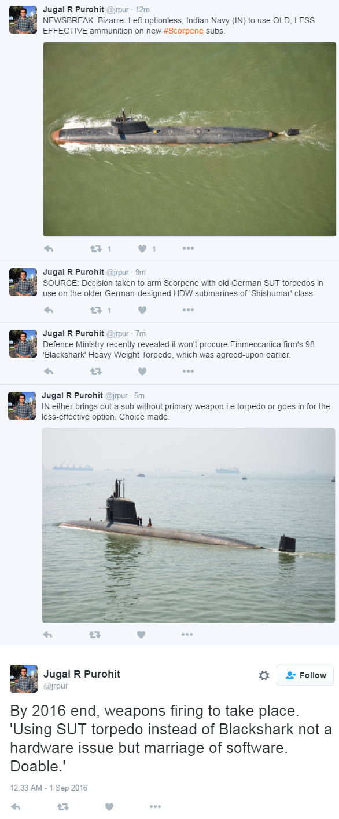This screenshot has width=339, height=819.
Task: Reply to the 'Choice made' tweet
Action: point(47,635)
